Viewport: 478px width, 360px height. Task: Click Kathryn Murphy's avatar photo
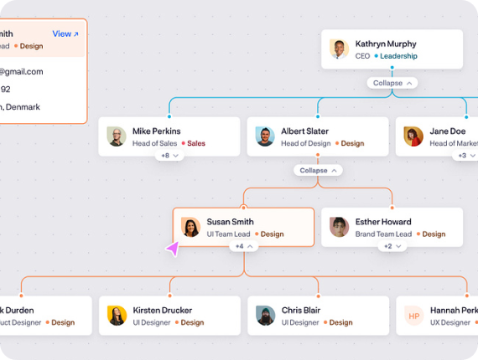point(339,49)
